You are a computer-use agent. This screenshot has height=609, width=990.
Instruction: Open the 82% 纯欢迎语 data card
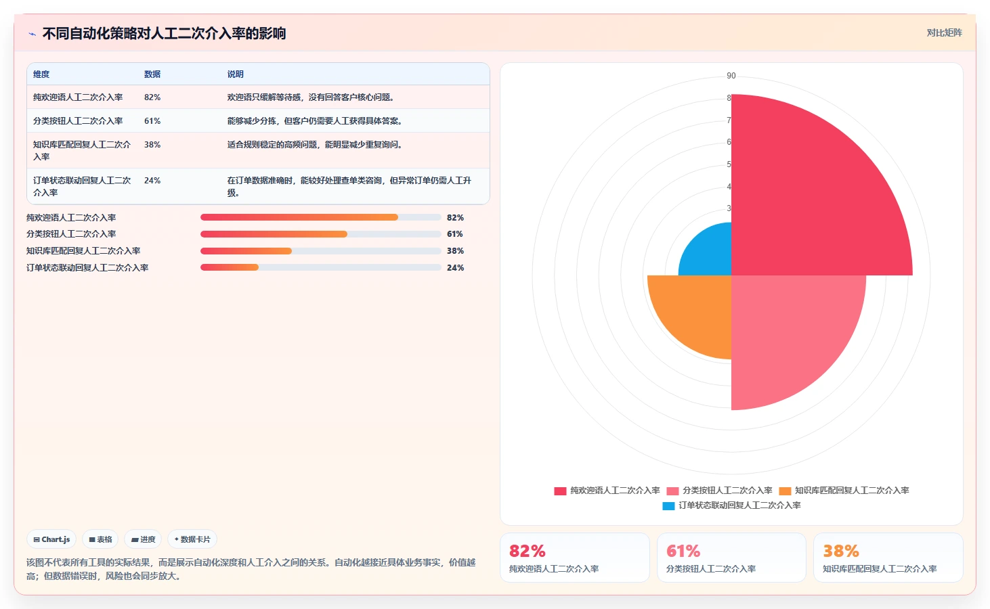point(575,558)
